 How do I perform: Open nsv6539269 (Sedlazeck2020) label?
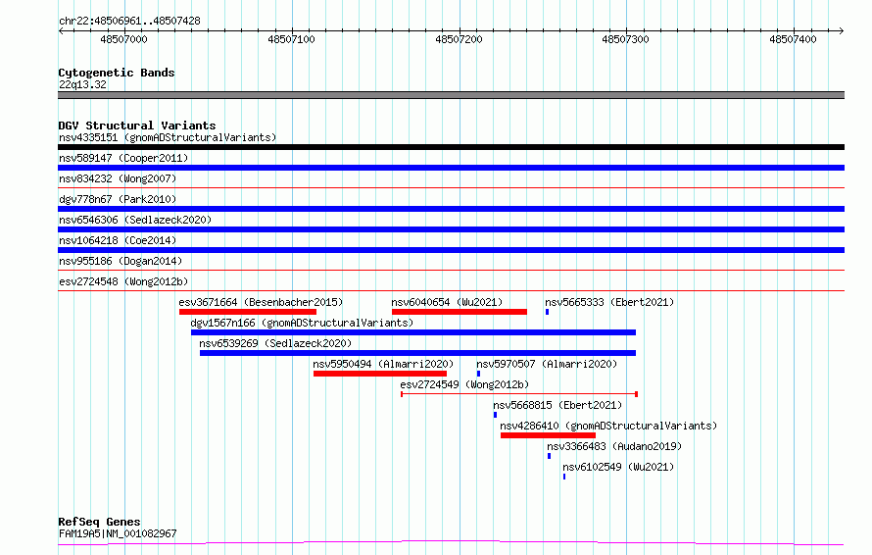coord(275,343)
